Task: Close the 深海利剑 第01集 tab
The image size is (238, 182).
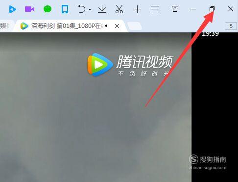Action: (x=117, y=26)
